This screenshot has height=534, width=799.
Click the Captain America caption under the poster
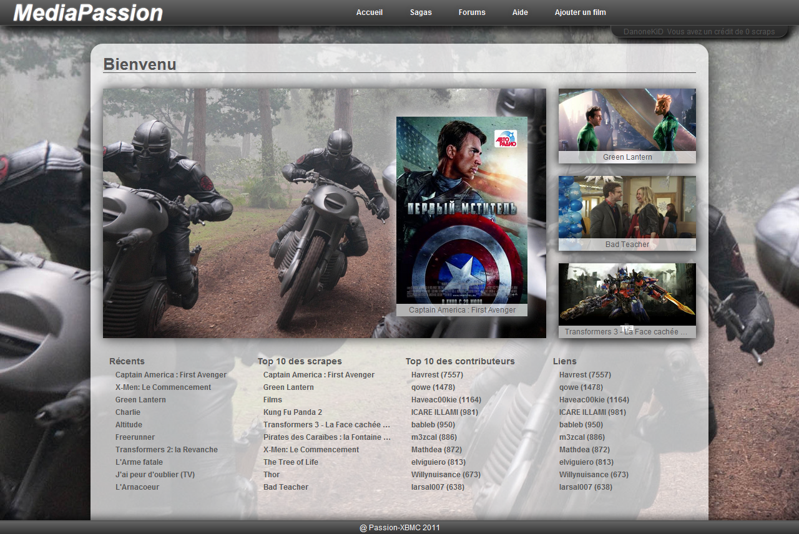[462, 310]
